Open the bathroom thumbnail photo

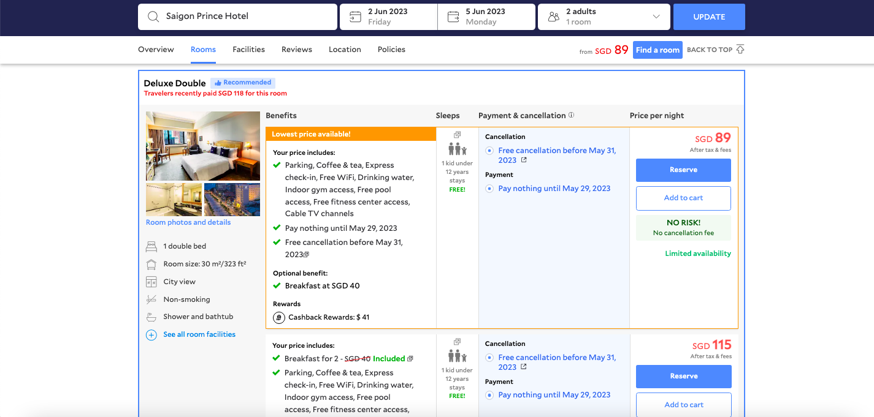pyautogui.click(x=174, y=200)
